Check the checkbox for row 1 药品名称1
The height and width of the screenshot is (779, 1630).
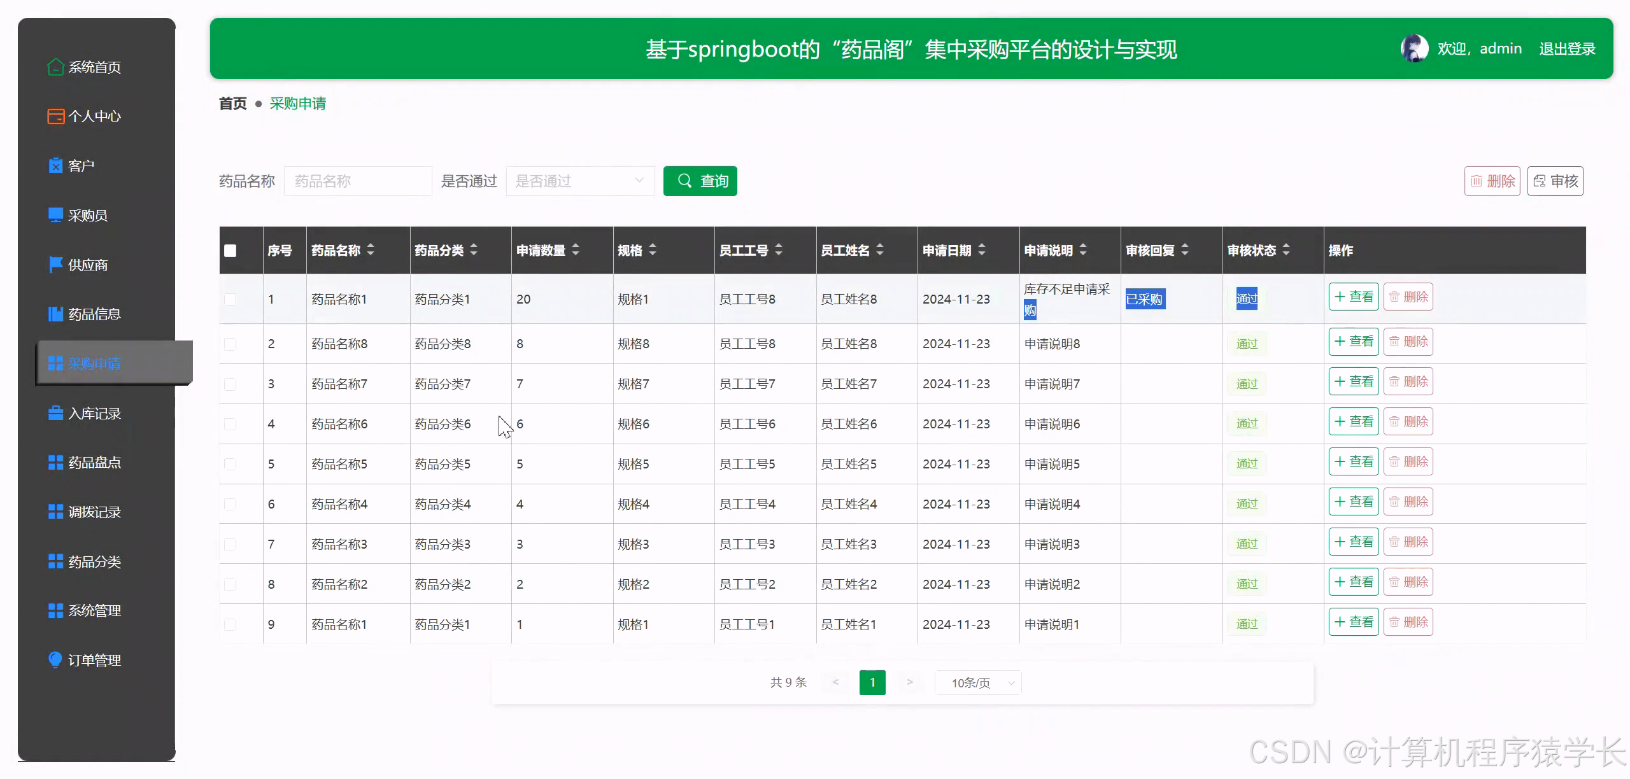[230, 299]
